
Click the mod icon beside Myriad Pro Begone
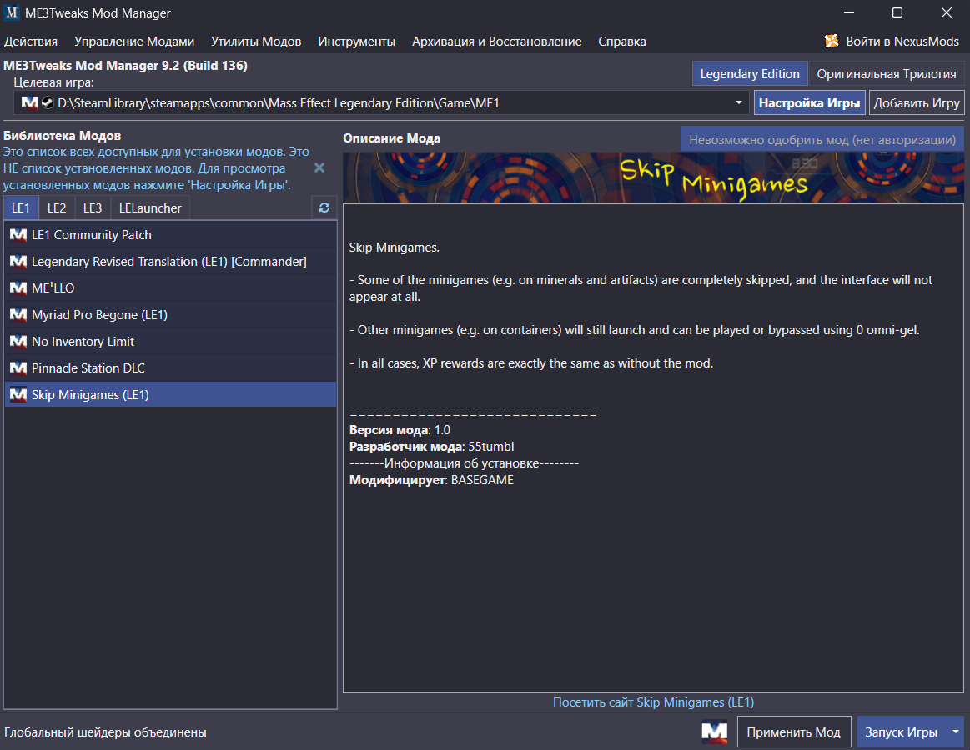coord(18,315)
